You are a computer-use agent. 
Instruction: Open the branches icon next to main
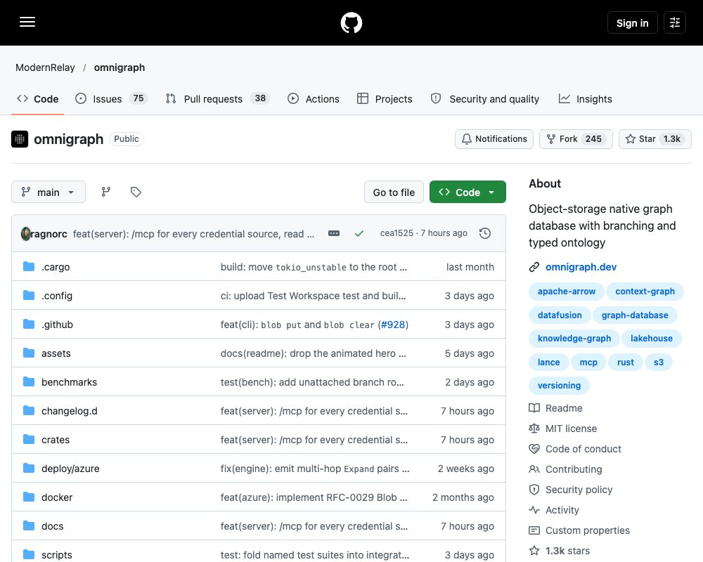106,192
